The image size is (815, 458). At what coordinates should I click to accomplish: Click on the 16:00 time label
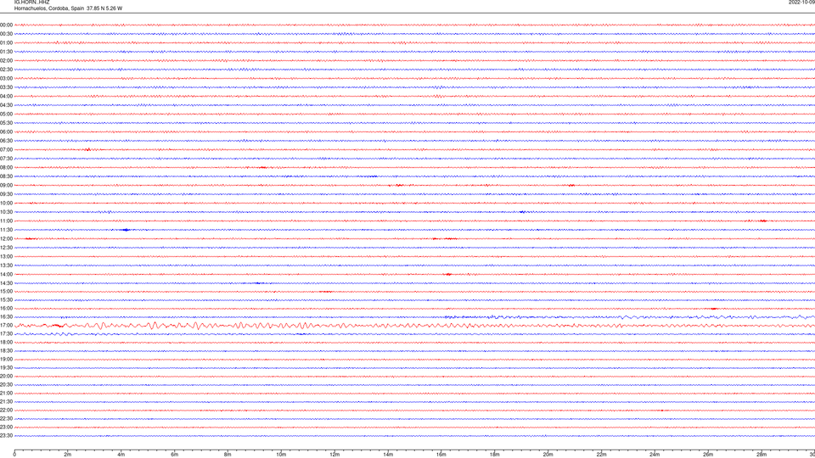coord(6,309)
